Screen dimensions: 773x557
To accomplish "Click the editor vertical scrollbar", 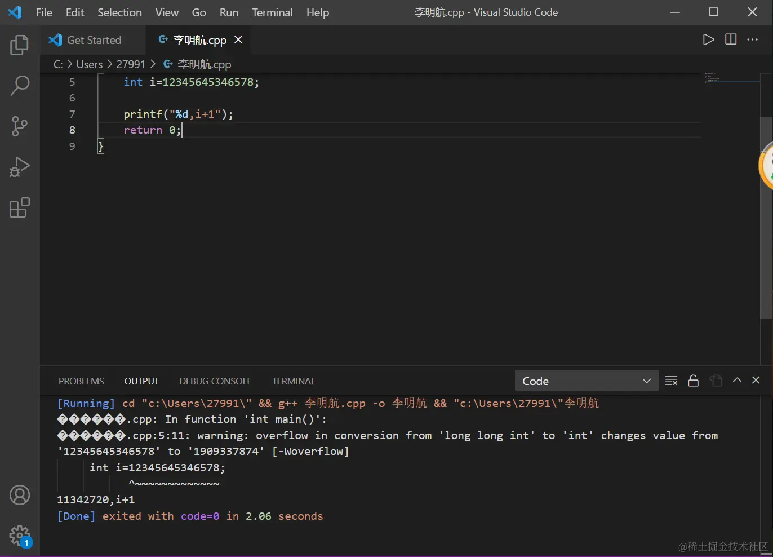I will tap(766, 219).
